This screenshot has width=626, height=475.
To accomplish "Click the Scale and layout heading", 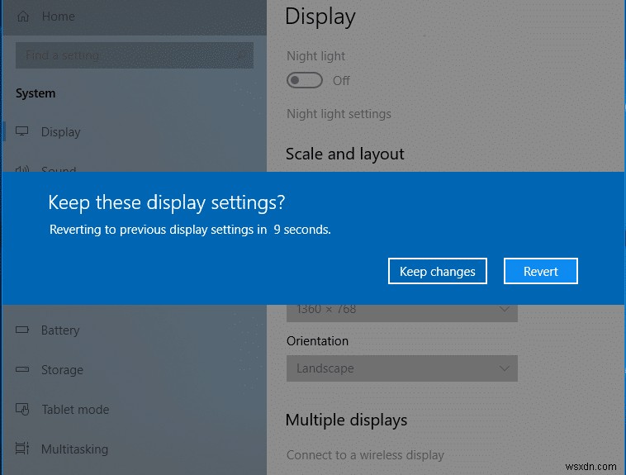I will click(x=345, y=154).
